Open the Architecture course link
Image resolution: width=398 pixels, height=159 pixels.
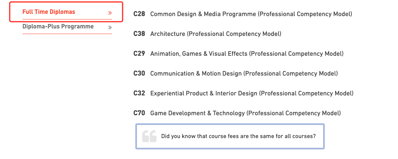[x=216, y=34]
